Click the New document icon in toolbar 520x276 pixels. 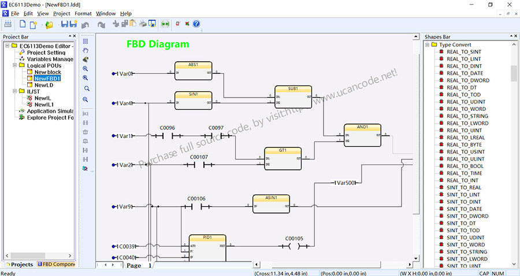pyautogui.click(x=23, y=24)
